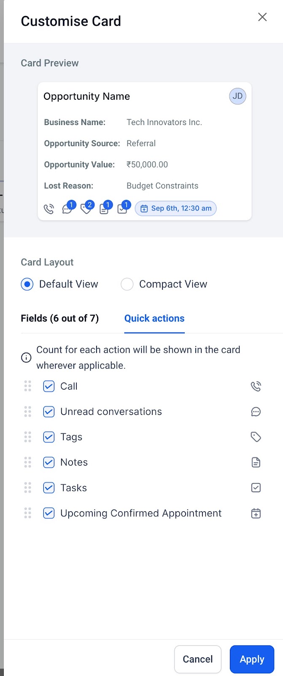
Task: Click the JD avatar on preview card
Action: click(x=237, y=96)
